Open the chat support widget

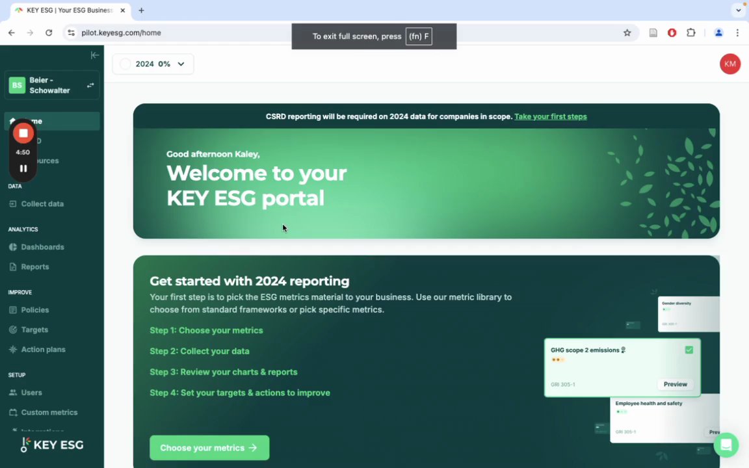[x=726, y=445]
